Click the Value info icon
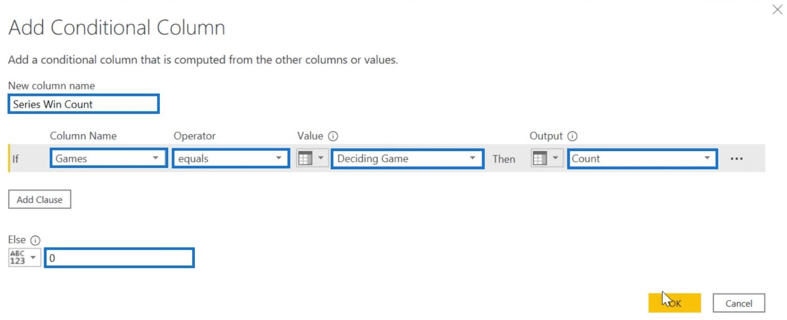Screen dimensions: 787x320 tap(333, 136)
